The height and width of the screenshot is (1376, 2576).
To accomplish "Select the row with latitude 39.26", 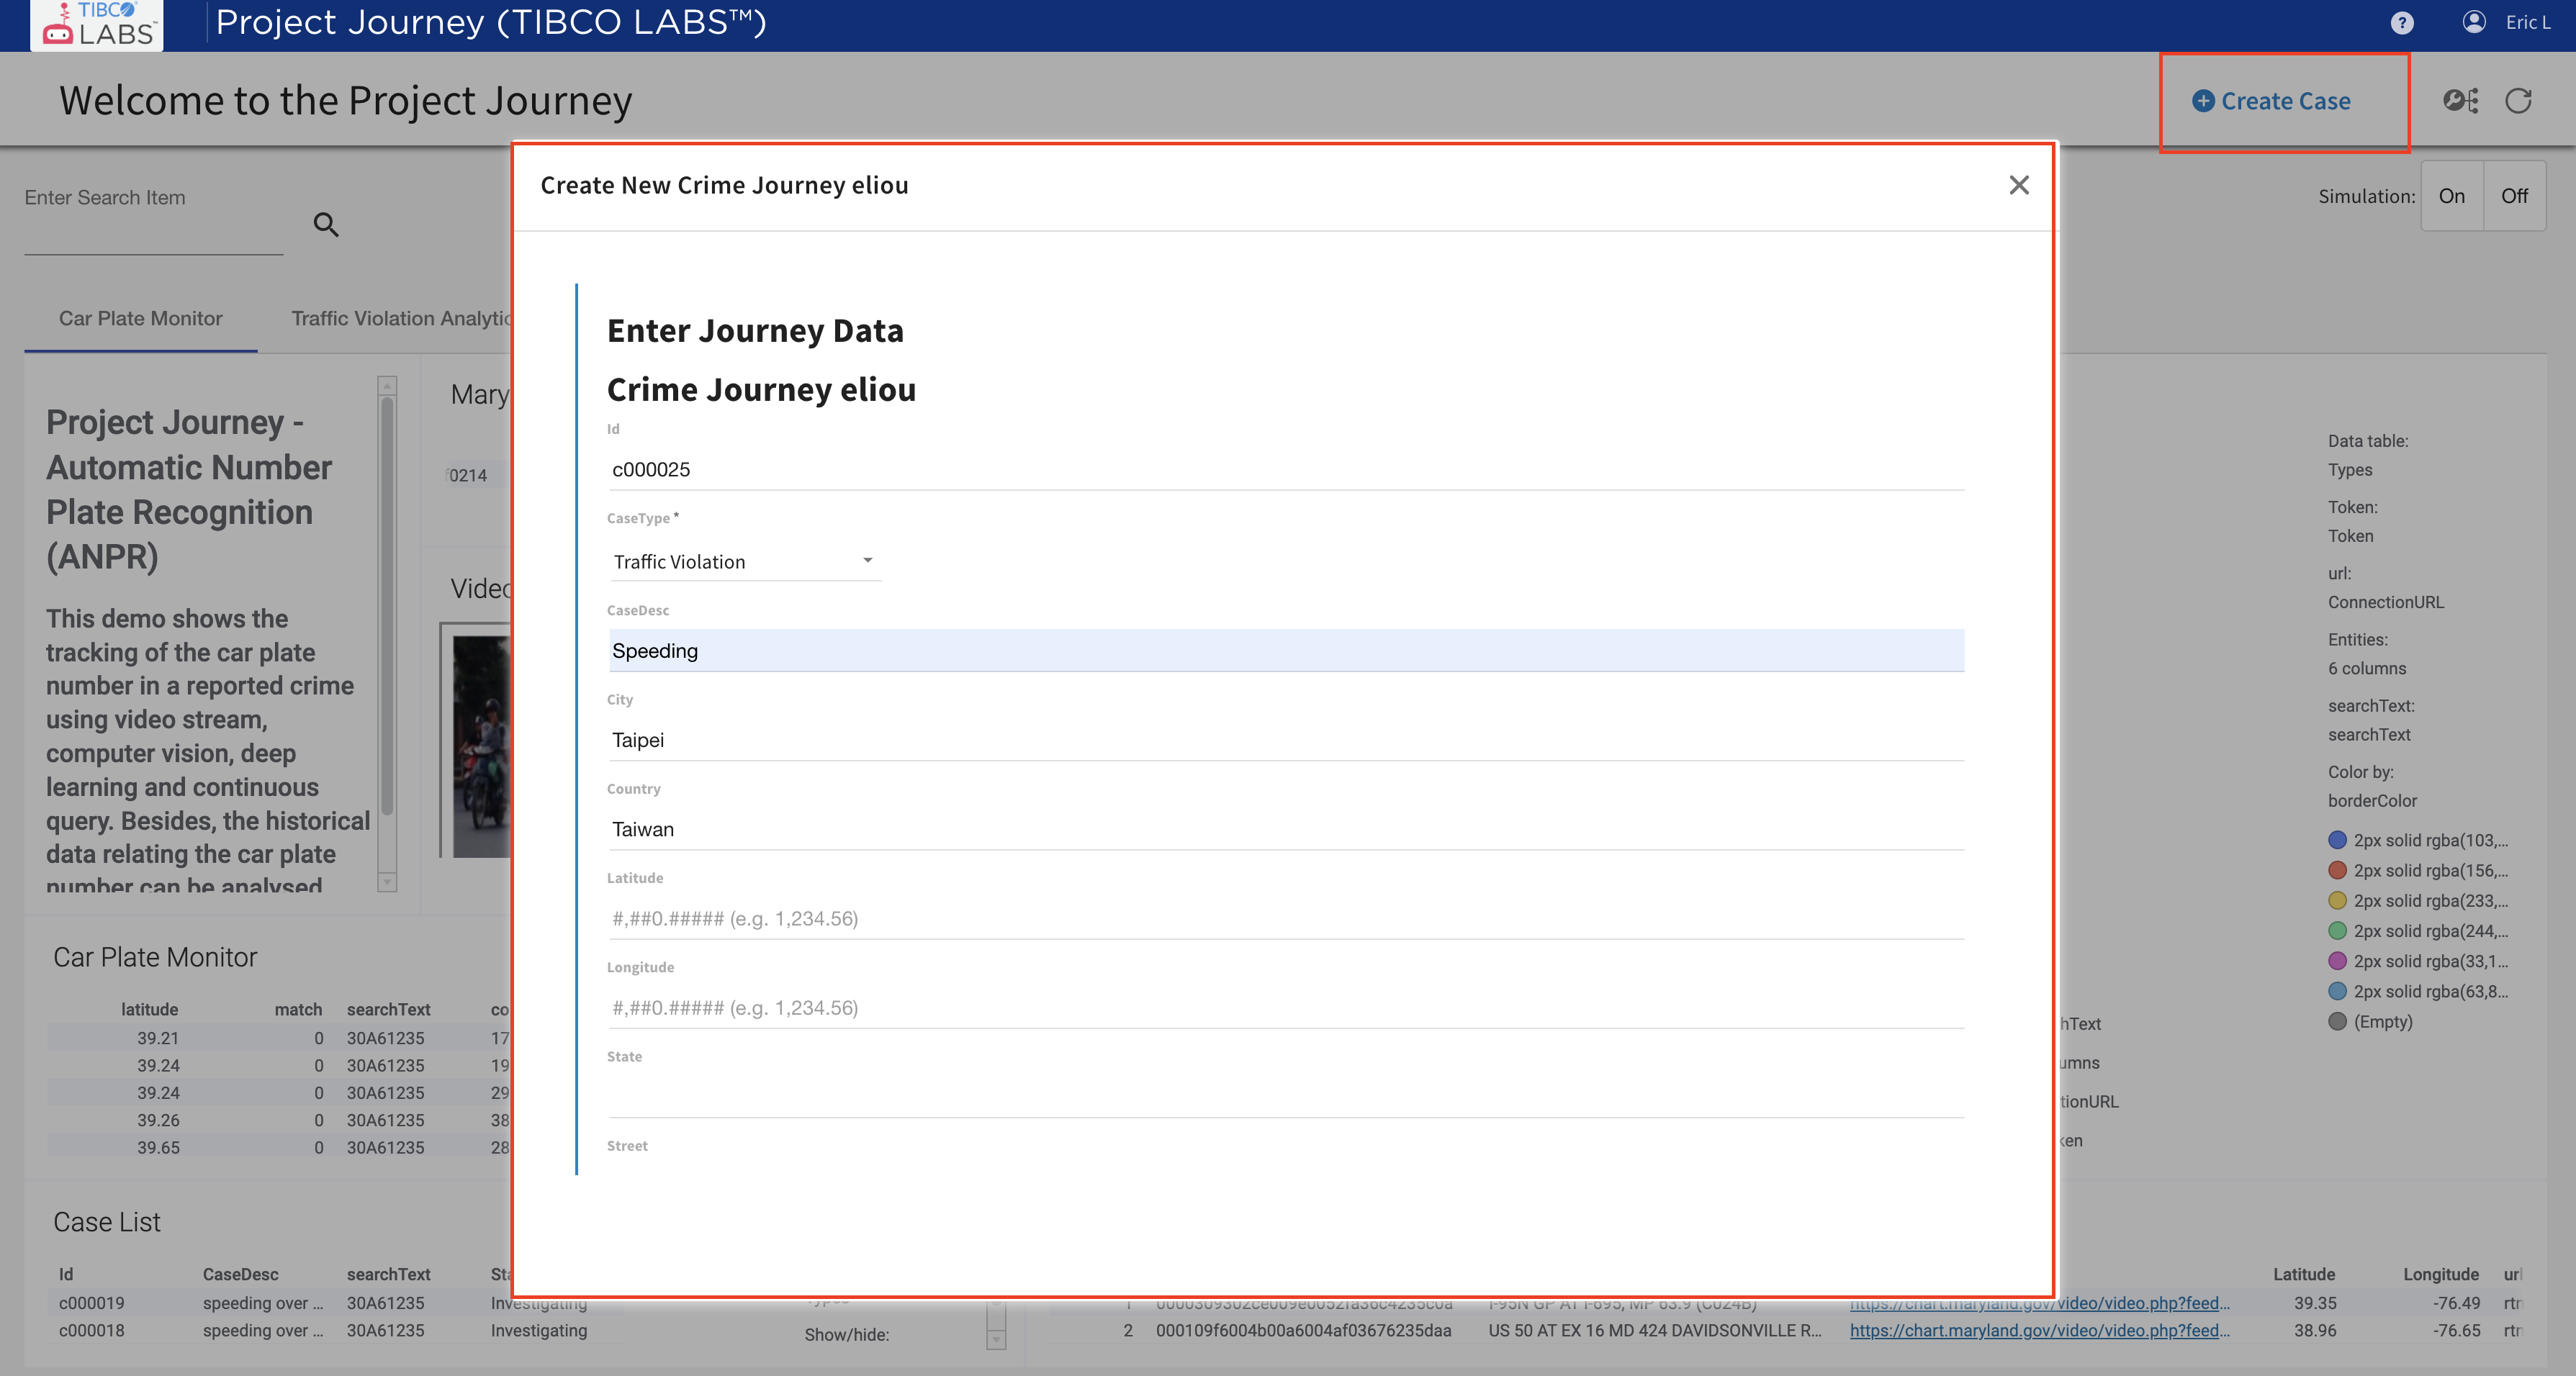I will click(278, 1121).
